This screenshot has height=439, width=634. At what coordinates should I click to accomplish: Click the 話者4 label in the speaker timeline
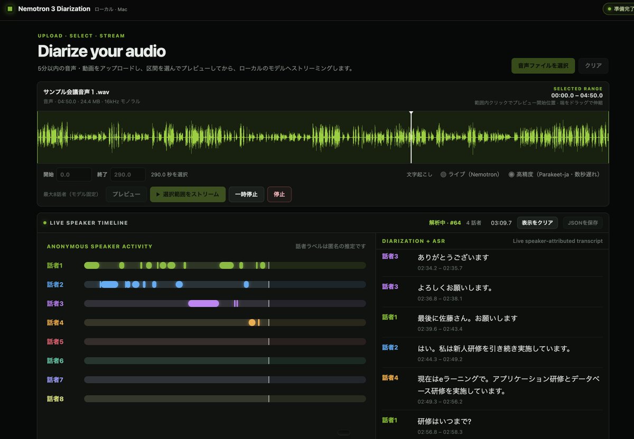[55, 322]
